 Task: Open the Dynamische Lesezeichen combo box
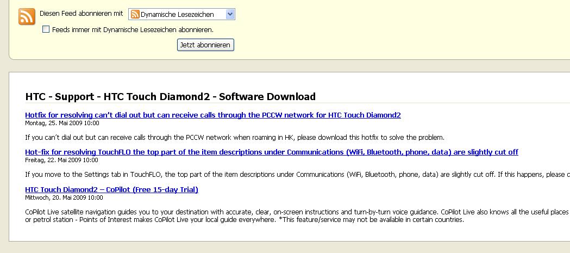click(182, 15)
